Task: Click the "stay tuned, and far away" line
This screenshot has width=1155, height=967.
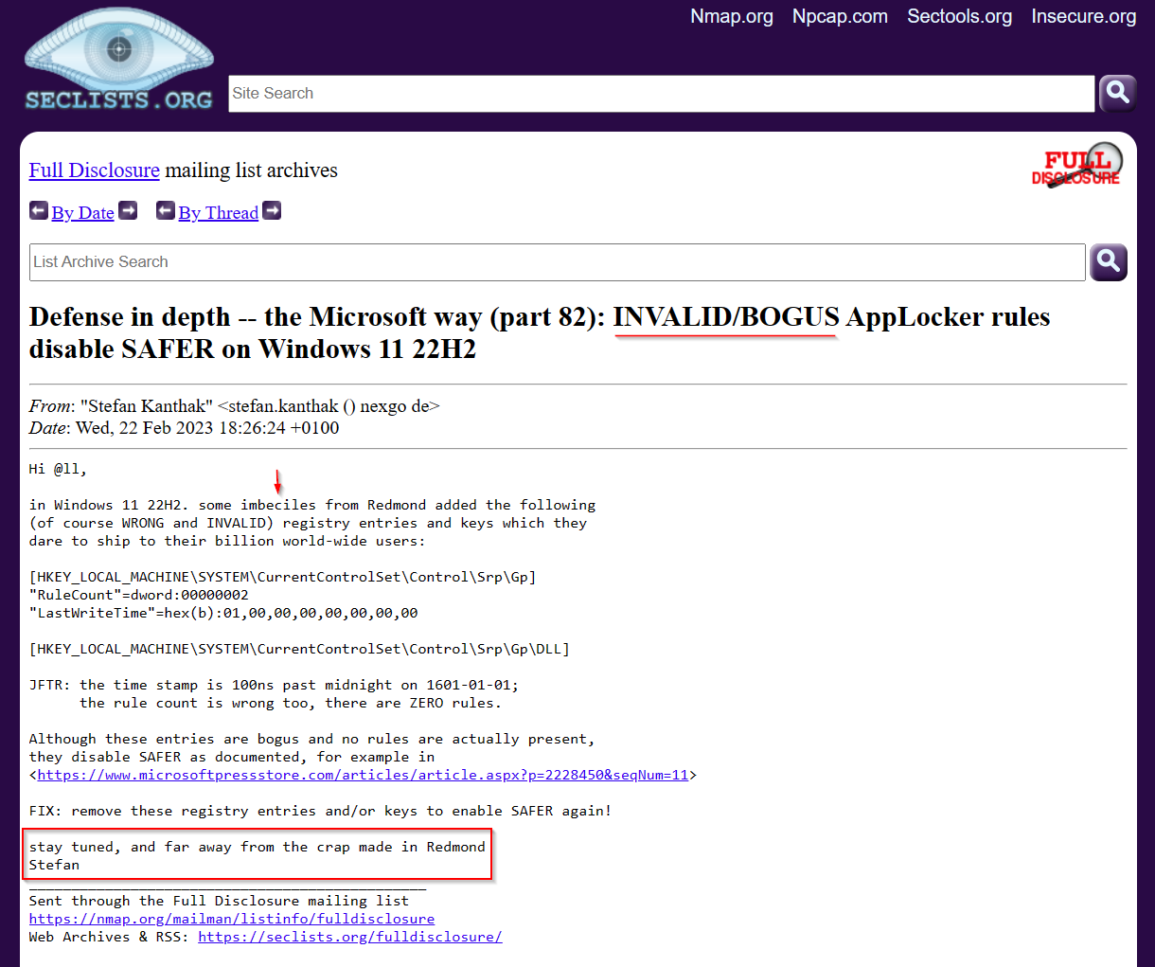Action: tap(257, 847)
